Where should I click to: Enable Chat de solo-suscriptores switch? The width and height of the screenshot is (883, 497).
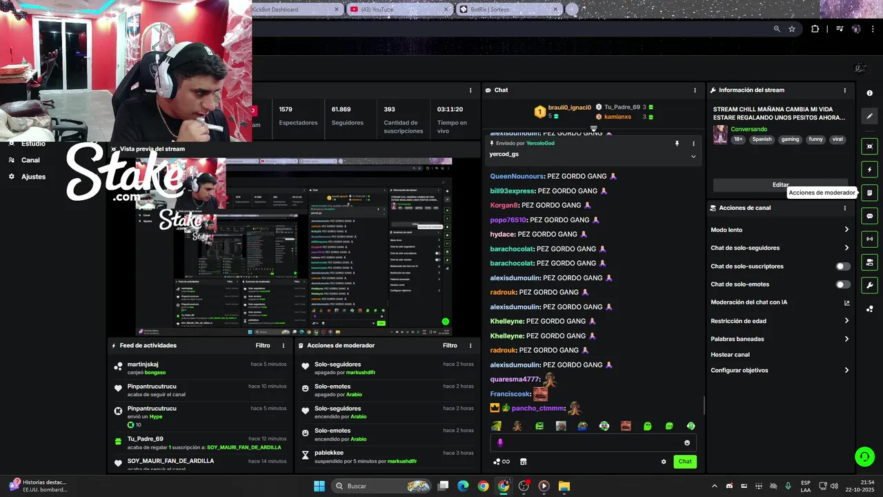click(x=843, y=266)
